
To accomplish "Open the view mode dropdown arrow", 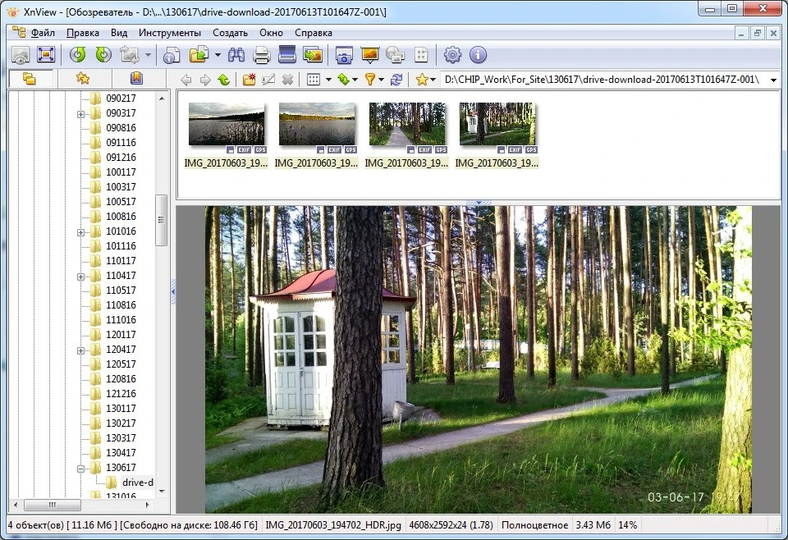I will tap(328, 80).
